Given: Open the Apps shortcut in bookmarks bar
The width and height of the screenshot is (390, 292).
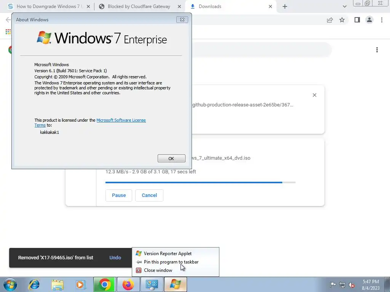Looking at the screenshot, I should (8, 32).
